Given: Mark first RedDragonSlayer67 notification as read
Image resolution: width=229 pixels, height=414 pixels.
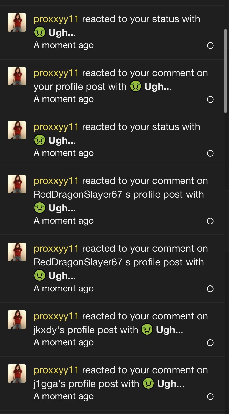Looking at the screenshot, I should tap(210, 221).
